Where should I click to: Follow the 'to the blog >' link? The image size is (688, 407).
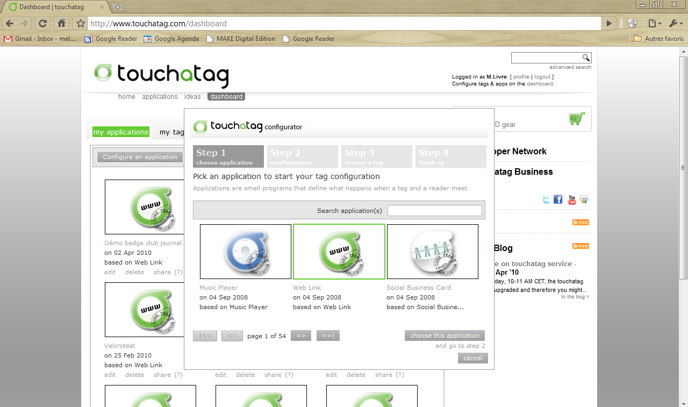pos(575,297)
